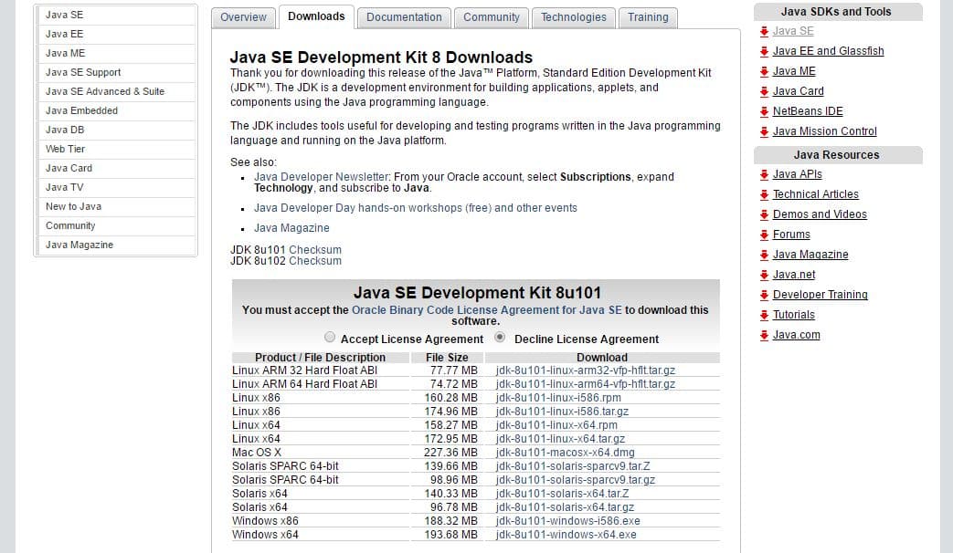Open Java Mission Control link
The image size is (953, 553).
(x=824, y=131)
